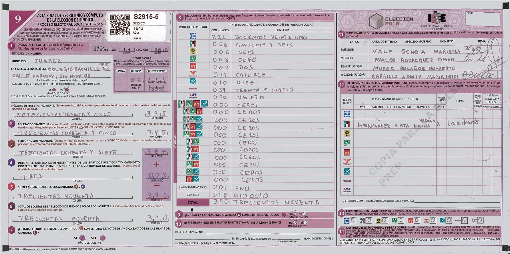
Task: Click the morena logo in the results table
Action: tap(193, 89)
